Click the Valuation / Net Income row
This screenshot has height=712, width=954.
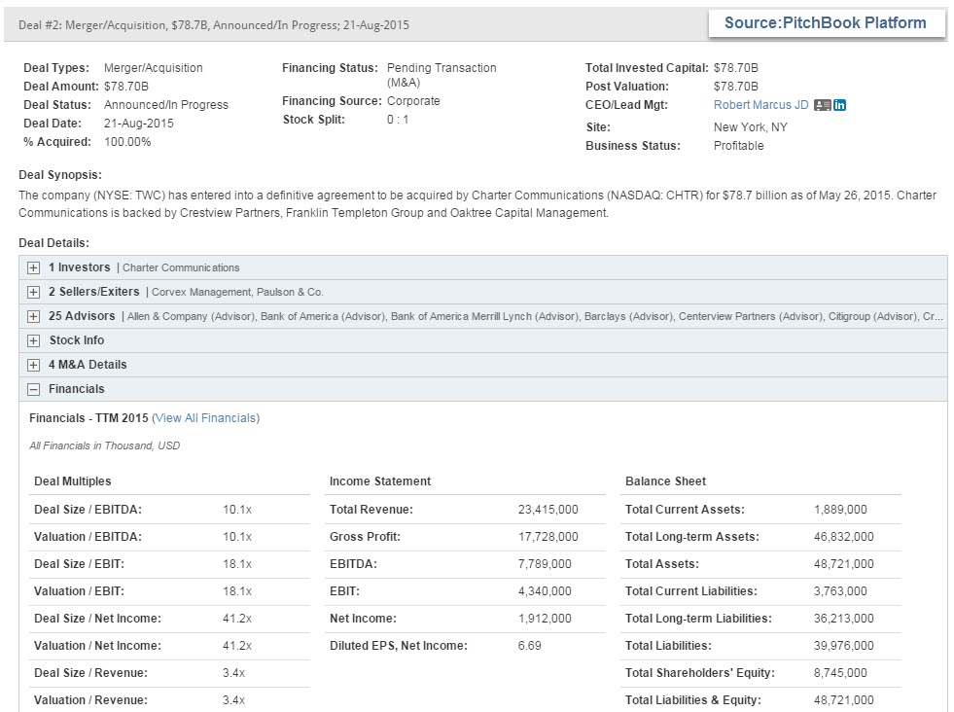pyautogui.click(x=169, y=646)
